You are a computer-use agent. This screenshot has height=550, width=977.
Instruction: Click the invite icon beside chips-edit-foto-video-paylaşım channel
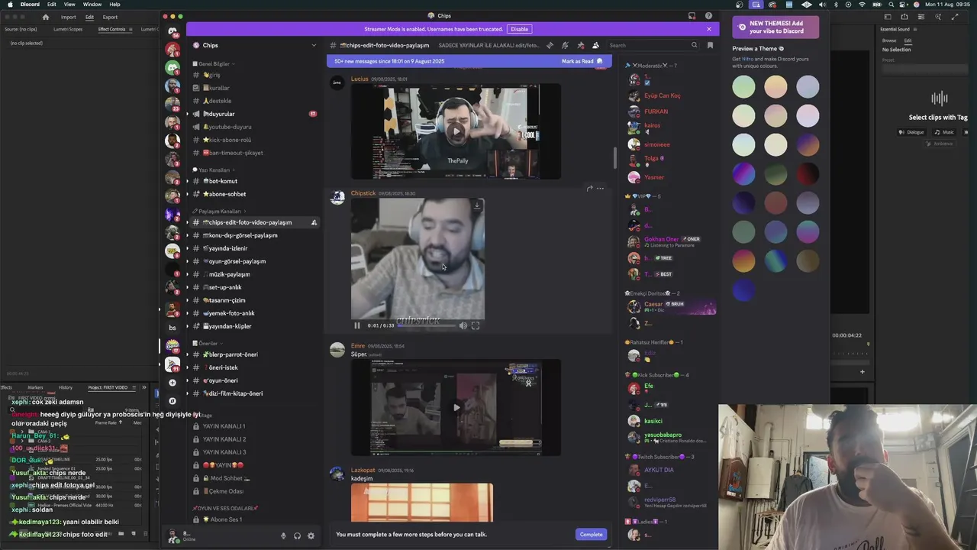[x=314, y=222]
